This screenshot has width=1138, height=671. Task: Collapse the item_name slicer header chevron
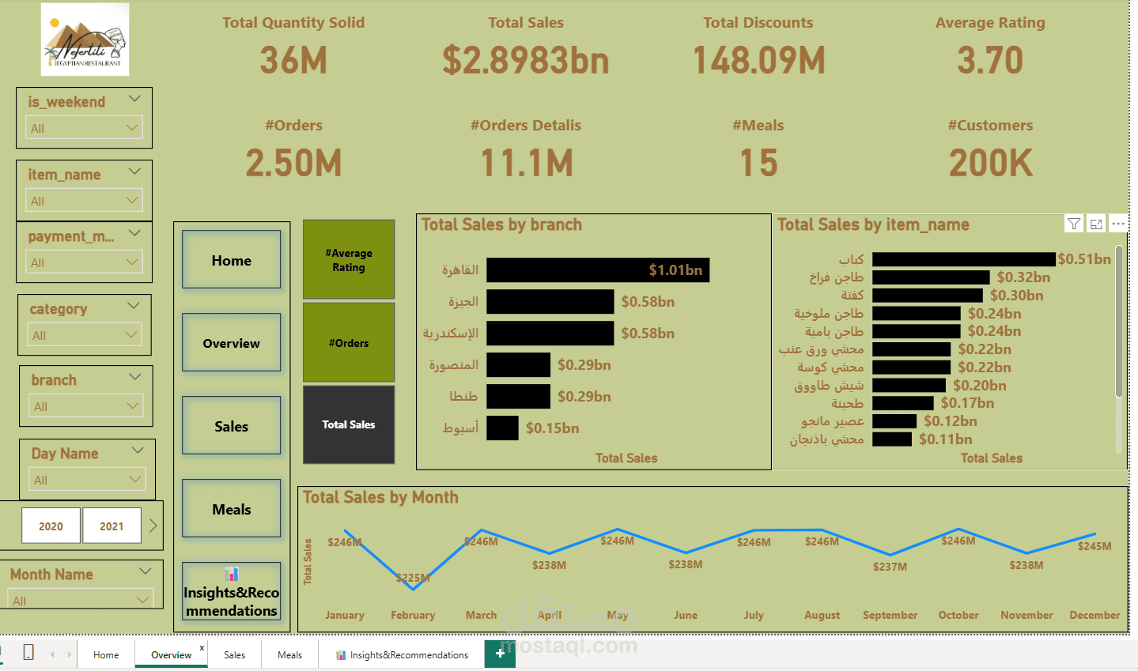[x=134, y=172]
